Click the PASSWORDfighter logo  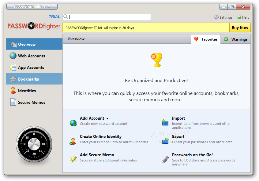pos(34,26)
